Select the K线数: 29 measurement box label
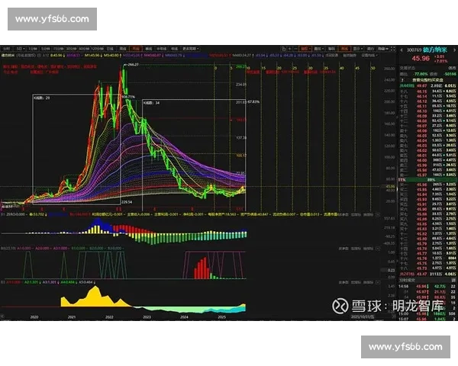458x366 pixels. click(42, 98)
